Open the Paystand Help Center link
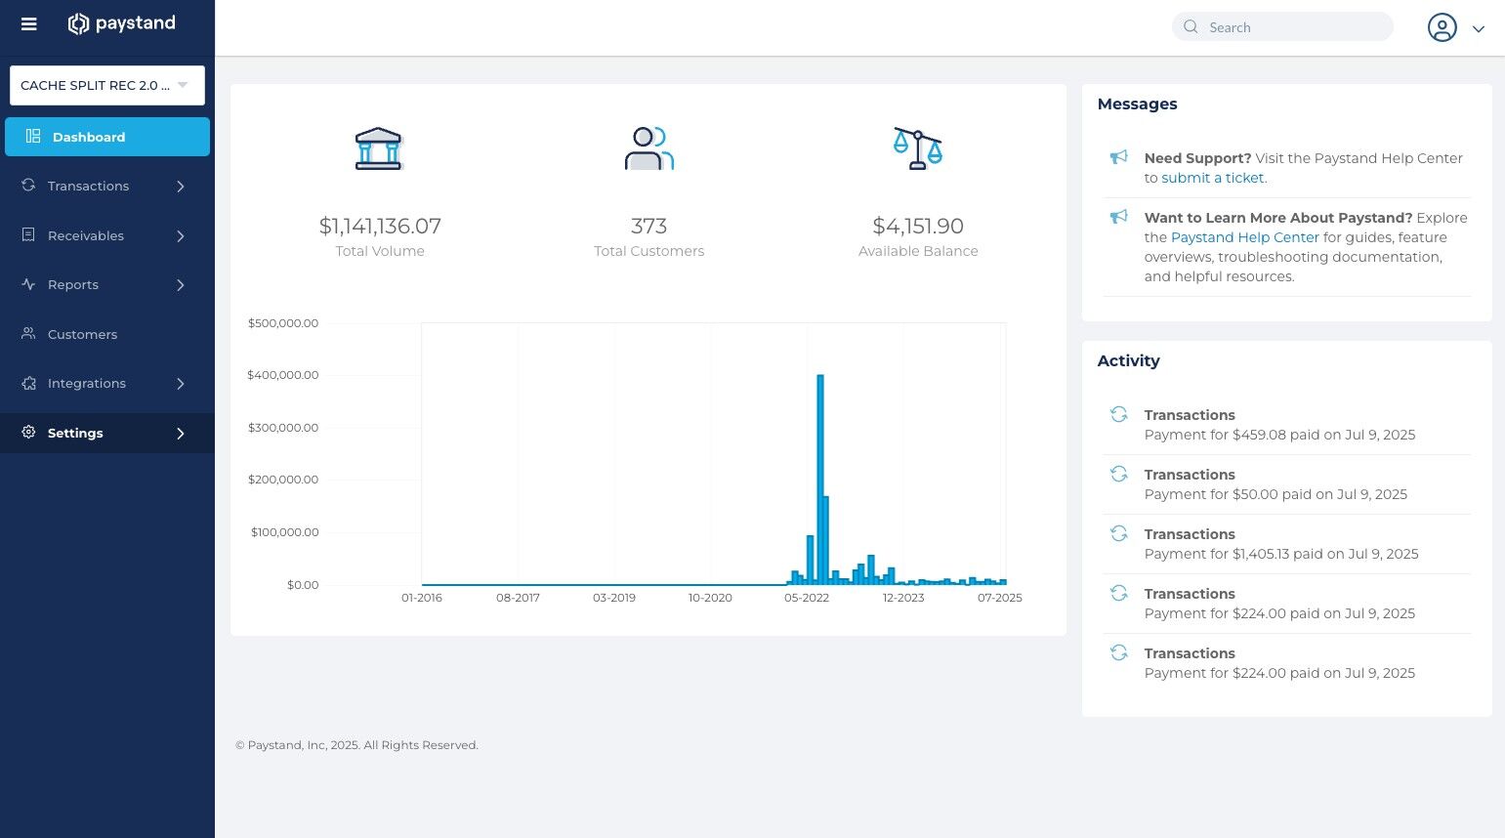Image resolution: width=1505 pixels, height=838 pixels. click(x=1245, y=237)
